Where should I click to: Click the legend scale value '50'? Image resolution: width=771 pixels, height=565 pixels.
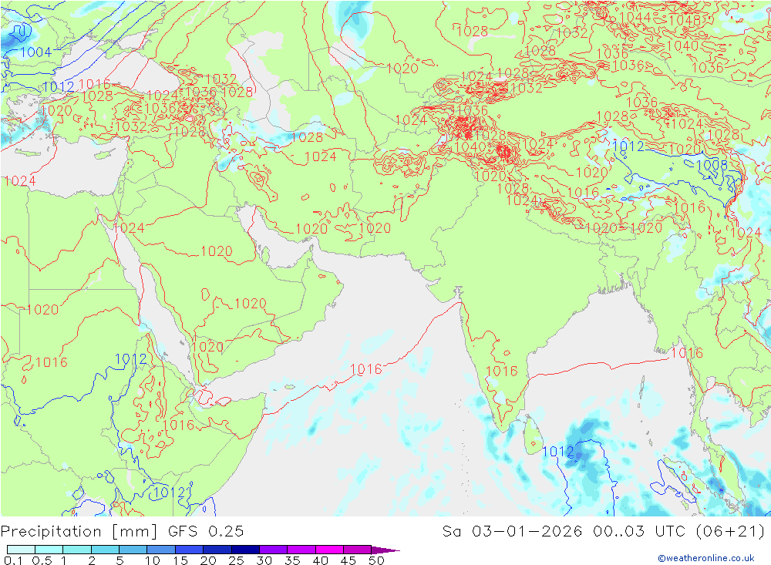376,560
